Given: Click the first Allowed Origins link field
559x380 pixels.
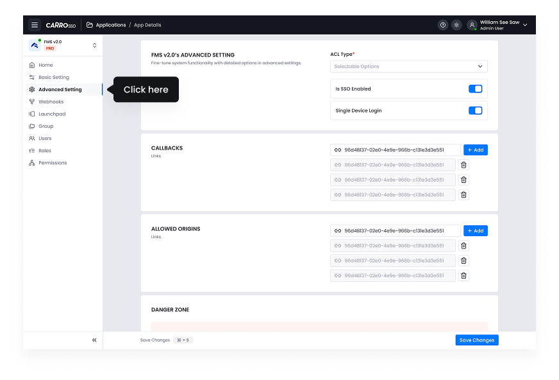Looking at the screenshot, I should (392, 230).
